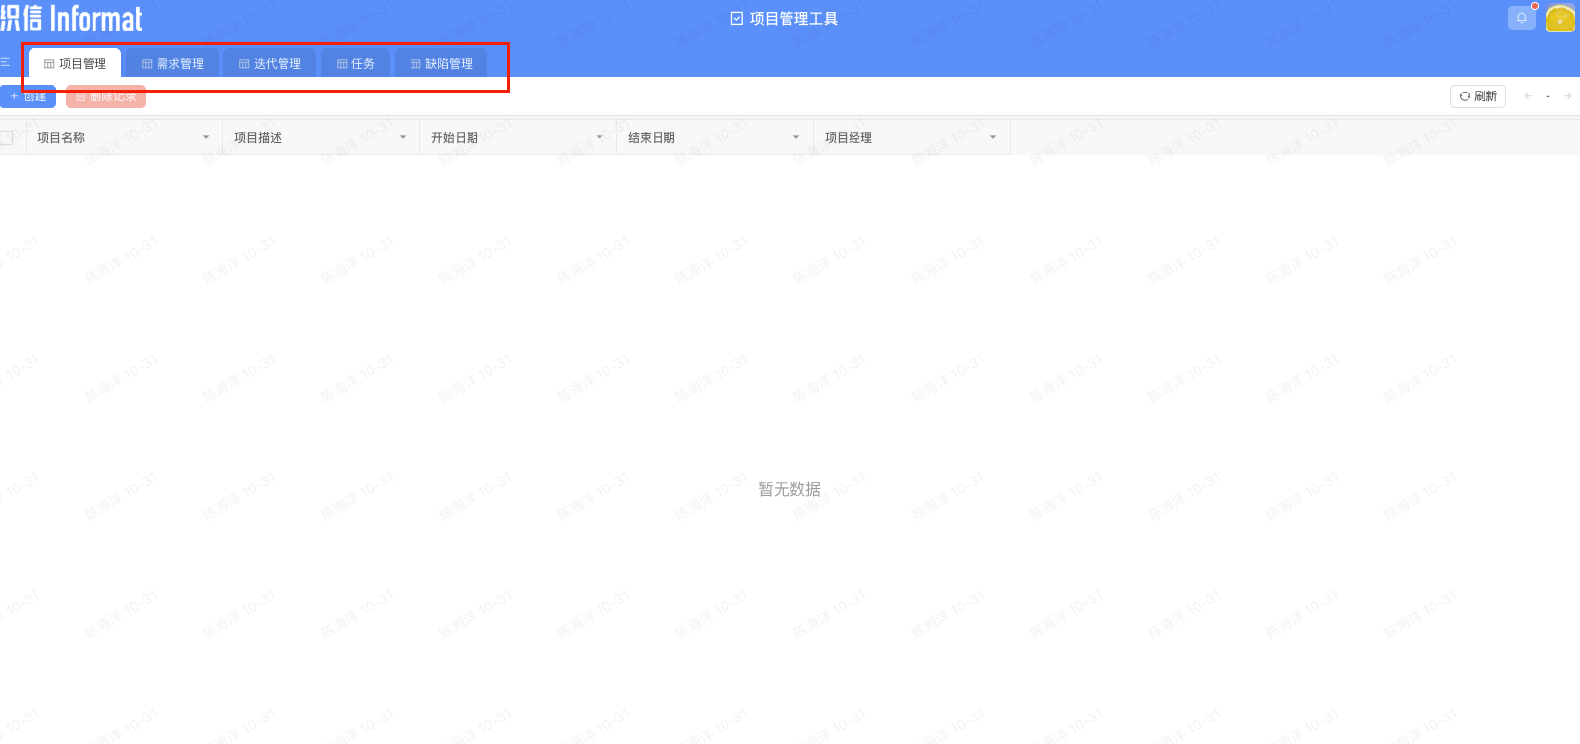Screen dimensions: 1580x744
Task: Open the 项目管理 tab
Action: pos(75,63)
